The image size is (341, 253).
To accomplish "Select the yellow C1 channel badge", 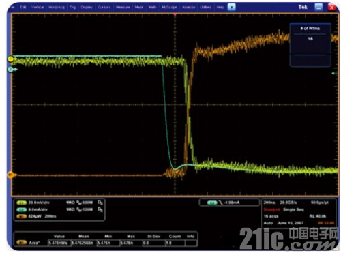I will pyautogui.click(x=22, y=203).
